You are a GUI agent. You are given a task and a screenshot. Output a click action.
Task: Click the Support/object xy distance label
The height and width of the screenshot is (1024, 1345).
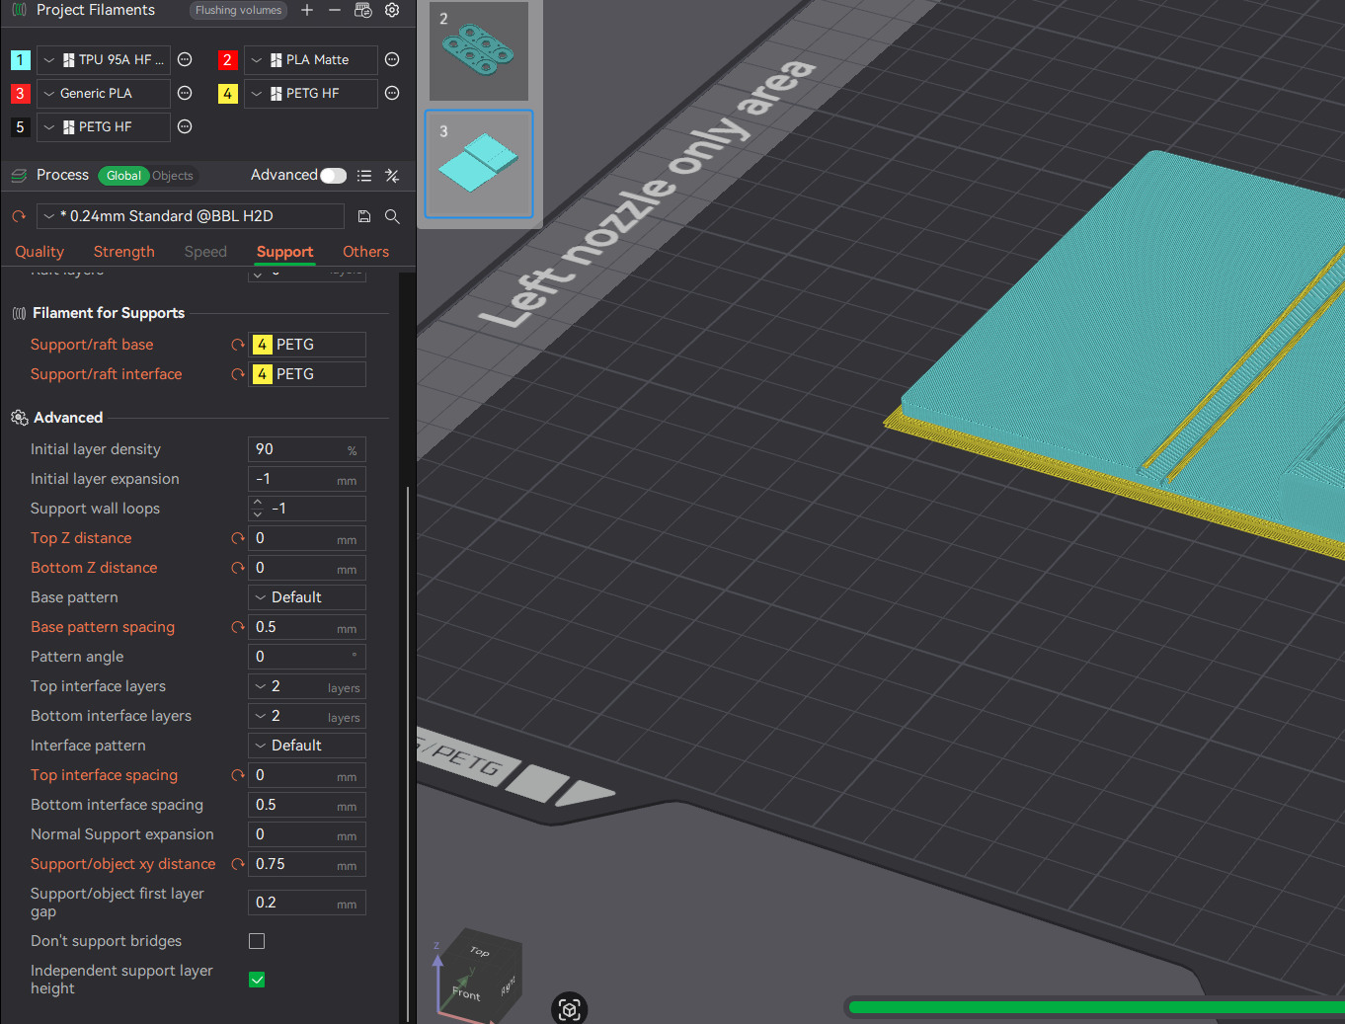[x=122, y=864]
